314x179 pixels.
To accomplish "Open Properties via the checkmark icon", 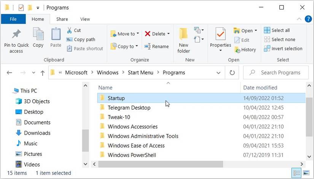I will [x=220, y=35].
